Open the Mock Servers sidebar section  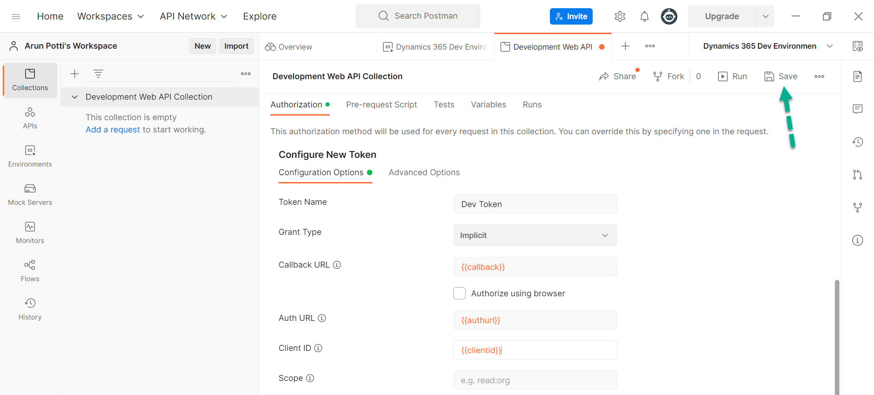pos(30,195)
